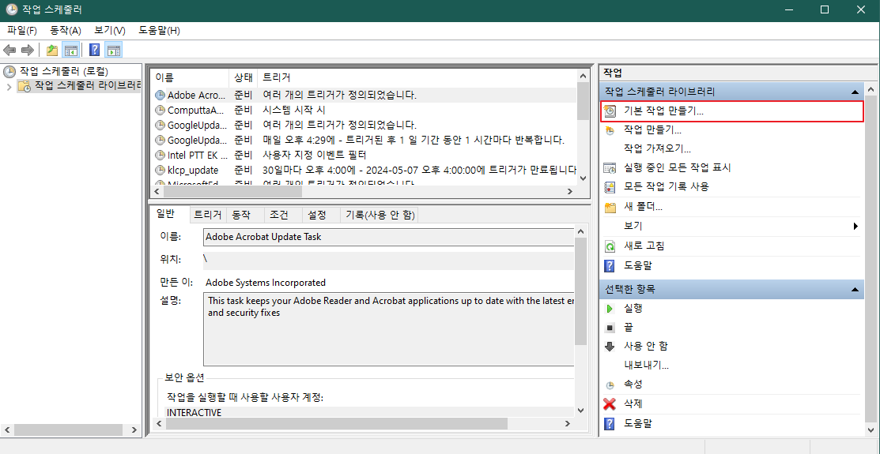Open 도움말 under library actions
This screenshot has height=454, width=880.
(x=637, y=265)
